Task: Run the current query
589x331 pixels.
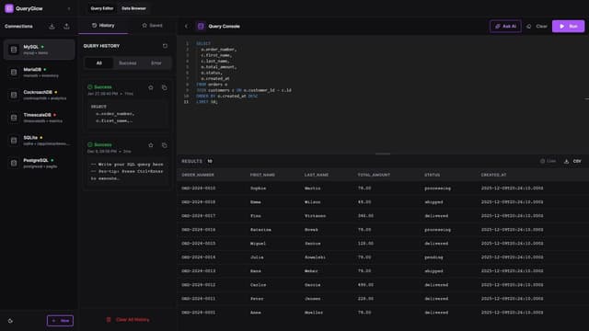Action: point(568,27)
